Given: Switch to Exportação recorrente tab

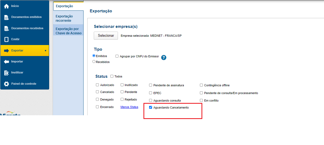Looking at the screenshot, I should pos(64,18).
